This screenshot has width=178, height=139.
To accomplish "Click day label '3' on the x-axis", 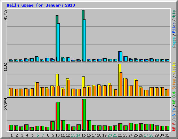I will click(22, 135).
